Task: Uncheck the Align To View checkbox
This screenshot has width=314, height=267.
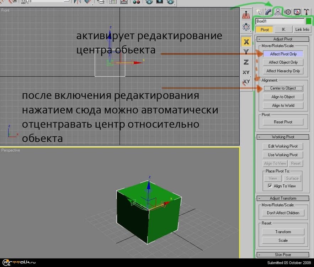Action: 270,186
